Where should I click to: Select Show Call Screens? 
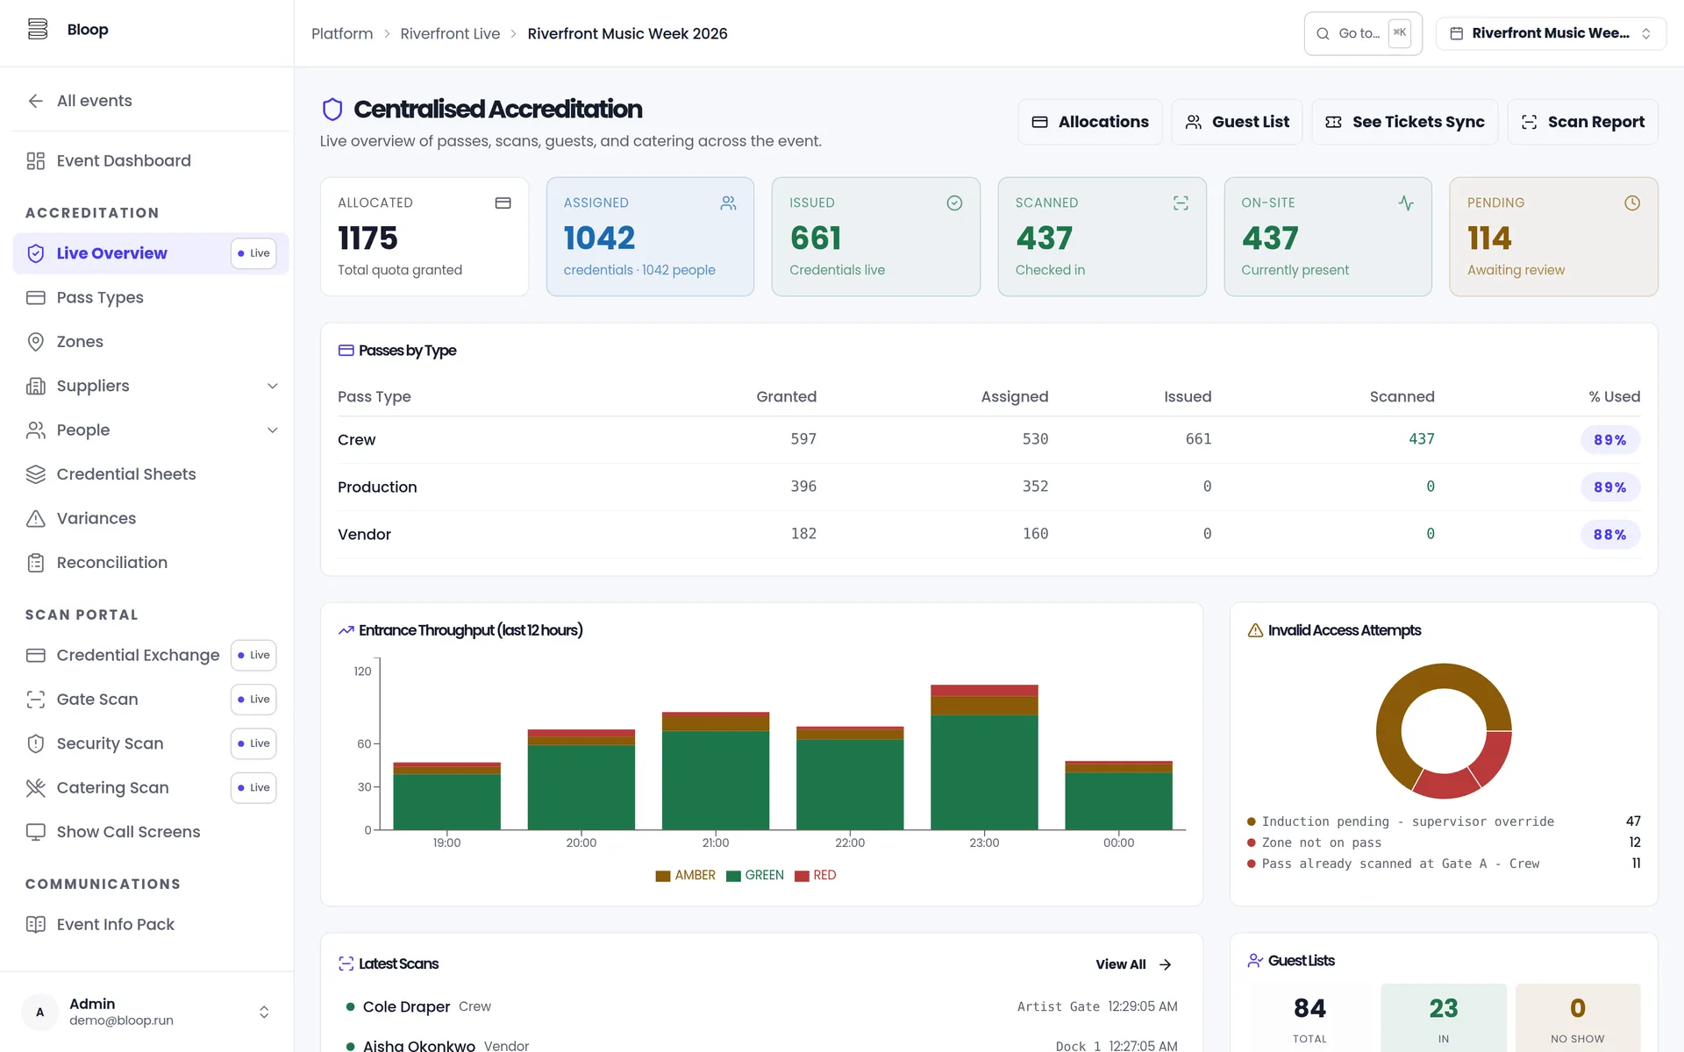[151, 832]
